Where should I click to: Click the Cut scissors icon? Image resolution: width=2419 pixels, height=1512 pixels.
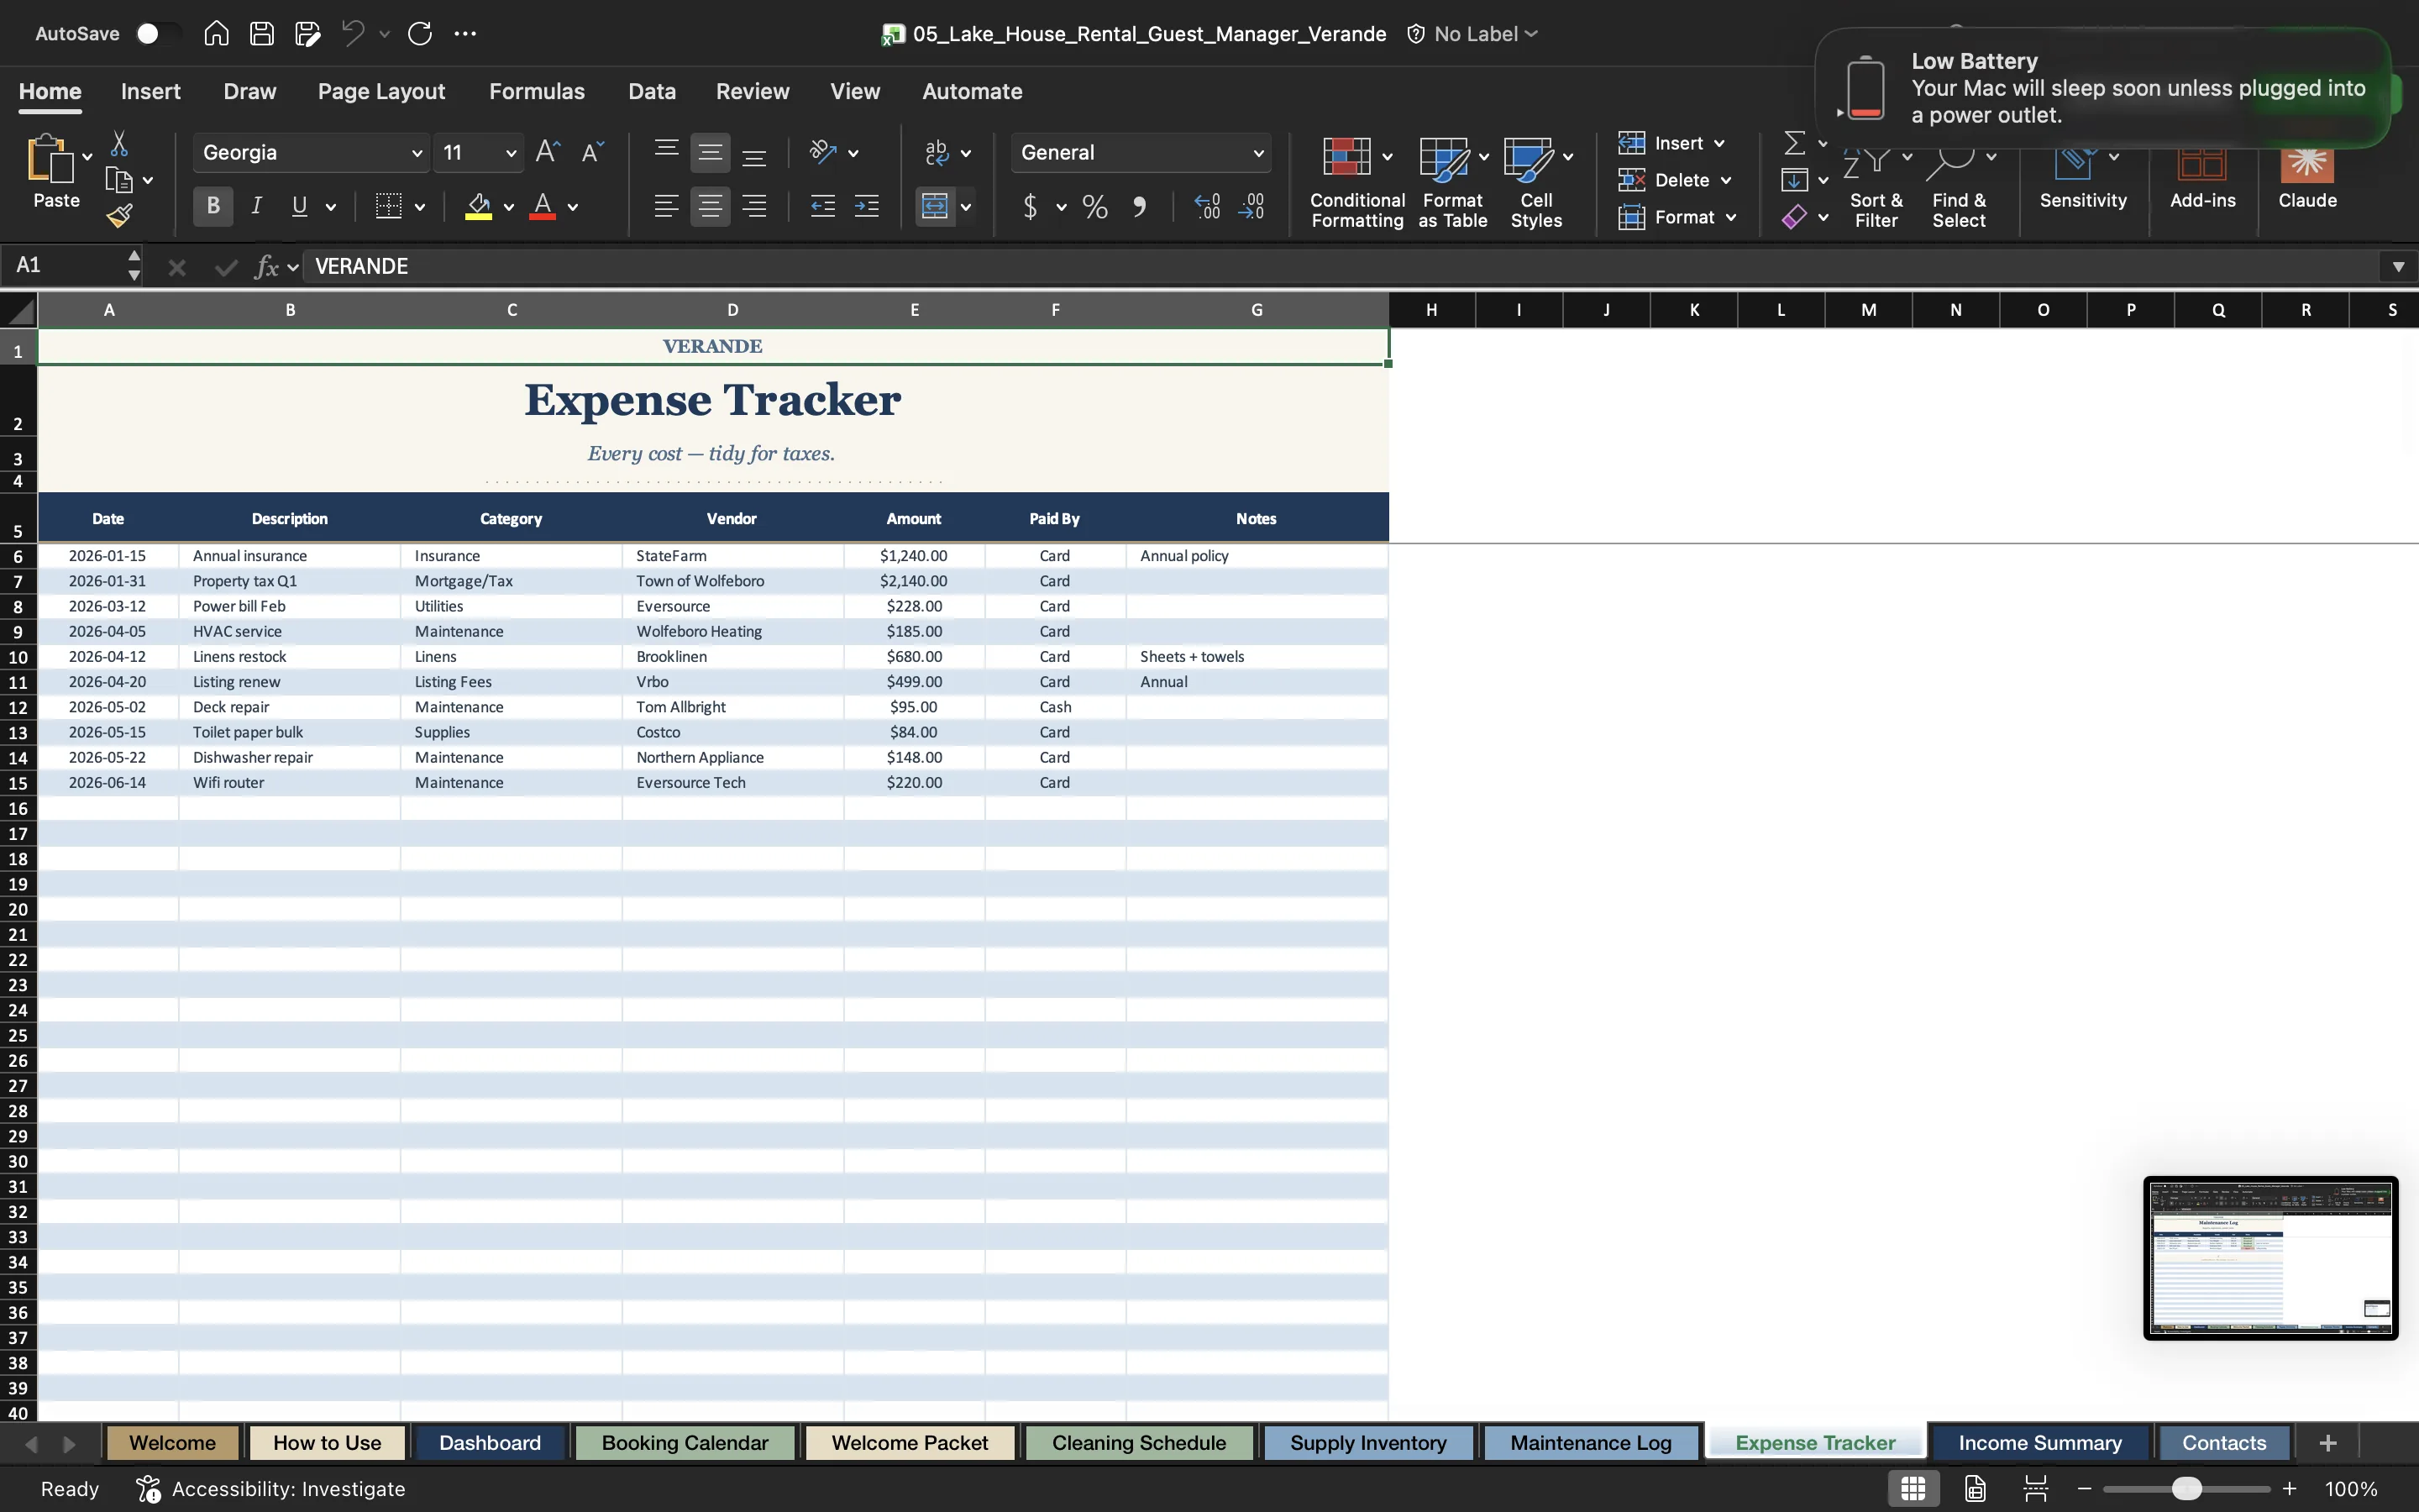click(x=119, y=144)
